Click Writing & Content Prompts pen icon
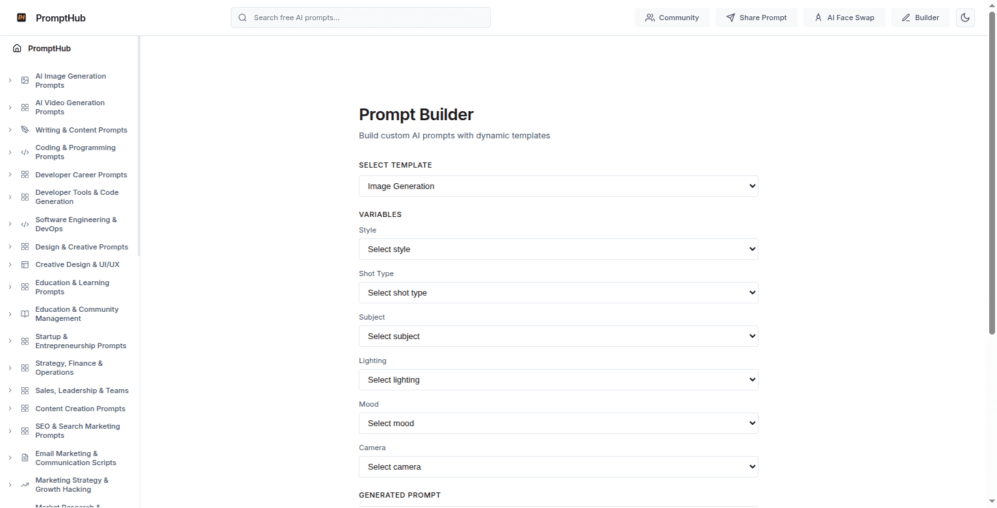This screenshot has height=508, width=997. 25,130
